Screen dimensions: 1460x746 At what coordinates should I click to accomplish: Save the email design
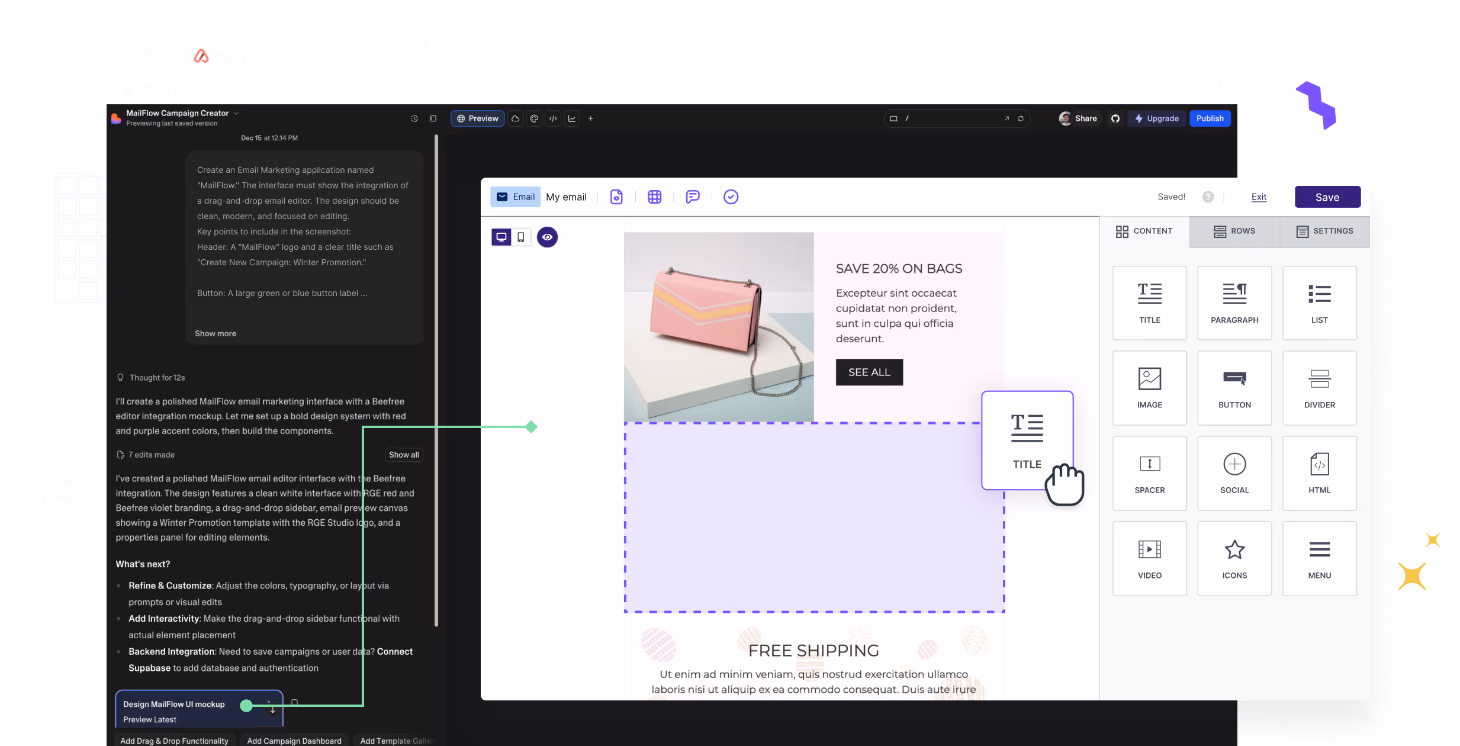pyautogui.click(x=1327, y=197)
